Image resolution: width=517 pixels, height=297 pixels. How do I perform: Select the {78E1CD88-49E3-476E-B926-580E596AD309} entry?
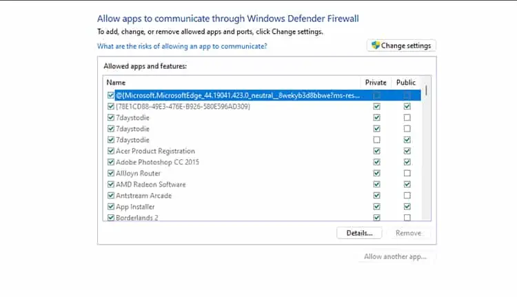coord(183,106)
